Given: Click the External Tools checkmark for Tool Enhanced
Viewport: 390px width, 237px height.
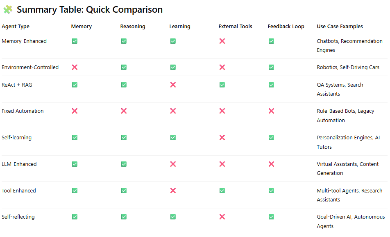Looking at the screenshot, I should (x=222, y=190).
